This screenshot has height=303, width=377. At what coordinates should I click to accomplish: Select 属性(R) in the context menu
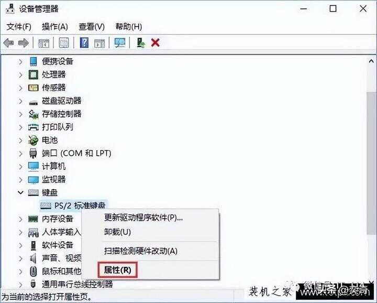pyautogui.click(x=118, y=270)
